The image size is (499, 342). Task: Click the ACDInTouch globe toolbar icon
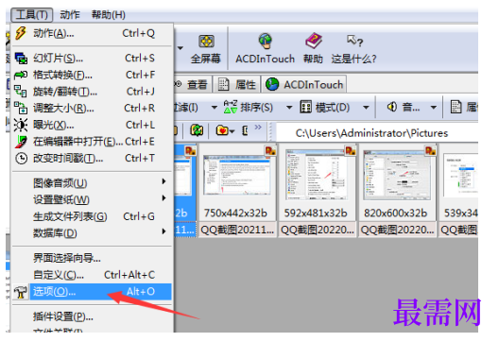pyautogui.click(x=266, y=42)
